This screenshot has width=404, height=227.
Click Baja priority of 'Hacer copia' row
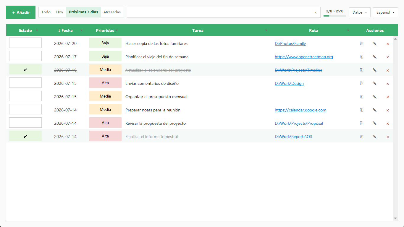105,43
